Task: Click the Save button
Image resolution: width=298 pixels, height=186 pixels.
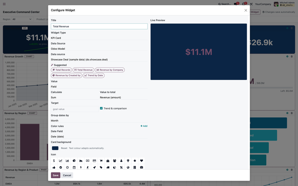Action: point(56,175)
